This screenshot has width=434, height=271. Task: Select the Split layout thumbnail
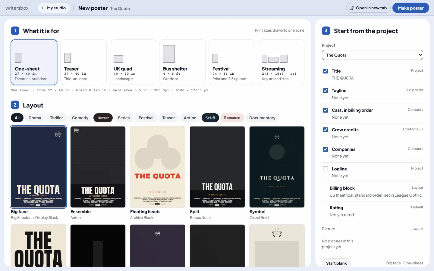[217, 167]
